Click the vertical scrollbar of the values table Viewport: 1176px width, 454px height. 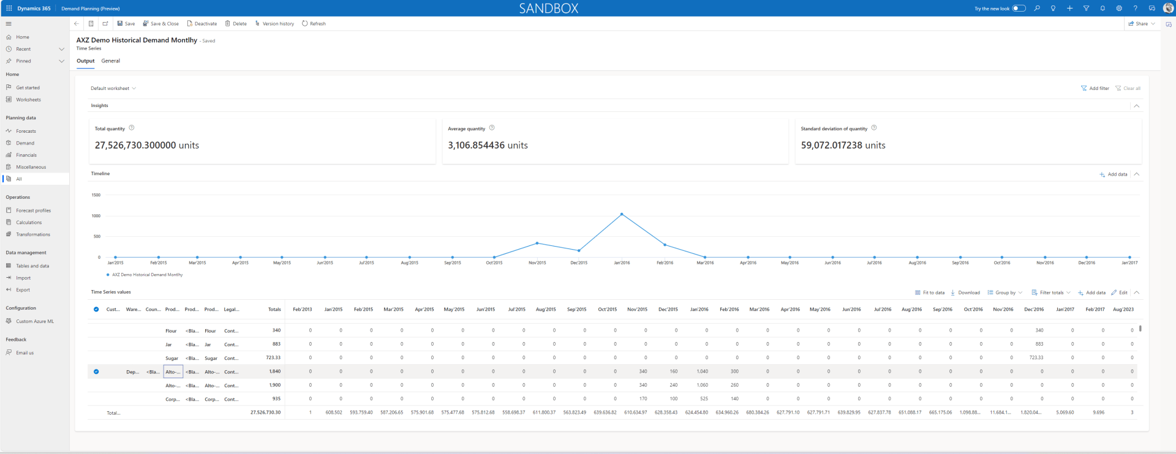(x=1140, y=329)
